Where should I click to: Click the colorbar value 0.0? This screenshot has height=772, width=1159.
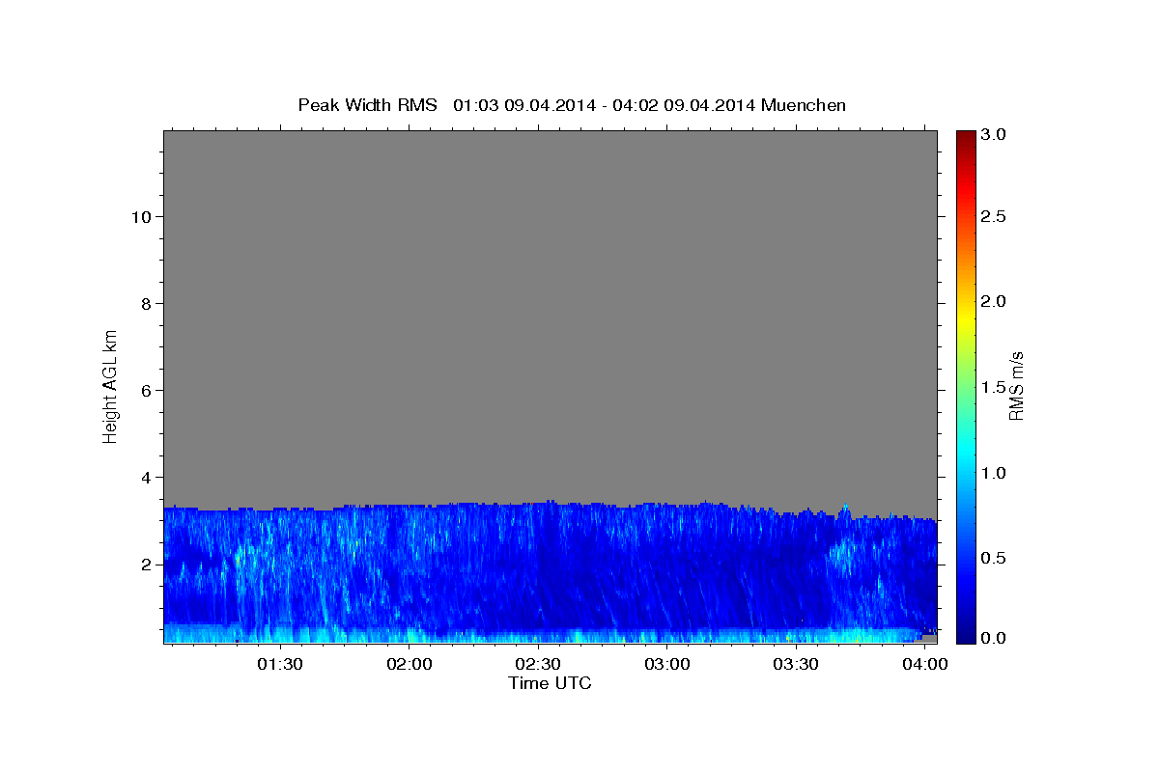click(994, 638)
